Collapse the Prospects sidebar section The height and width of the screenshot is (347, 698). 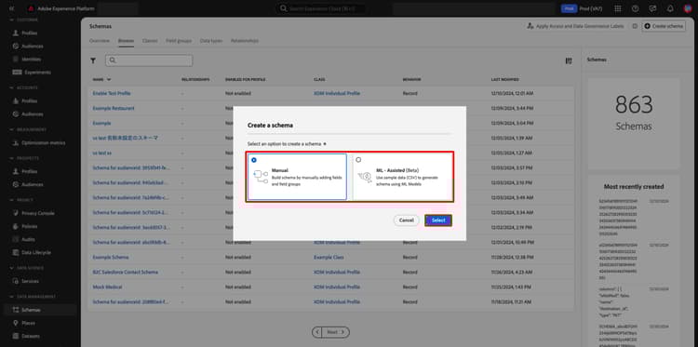[11, 158]
